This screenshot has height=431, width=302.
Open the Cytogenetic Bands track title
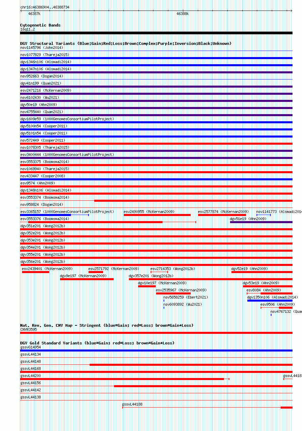coord(40,25)
